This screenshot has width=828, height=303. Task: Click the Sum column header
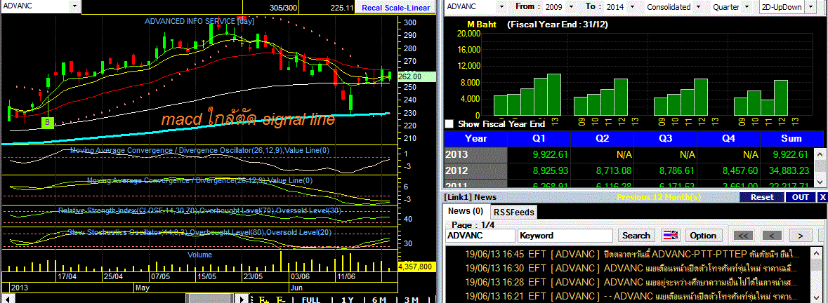pyautogui.click(x=791, y=139)
